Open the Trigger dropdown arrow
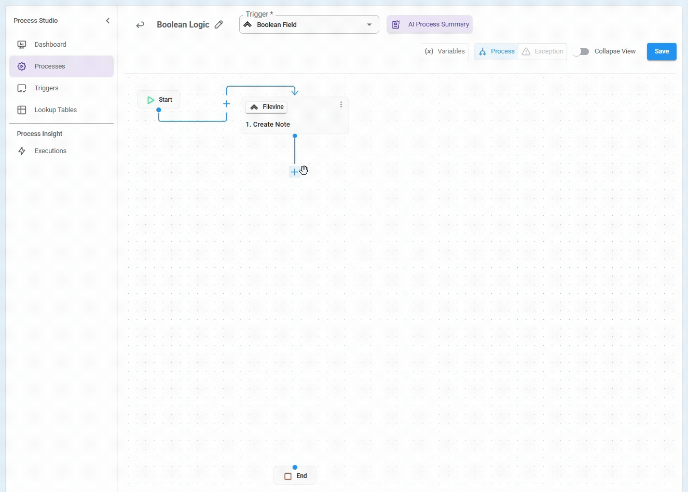The image size is (688, 492). pyautogui.click(x=369, y=25)
